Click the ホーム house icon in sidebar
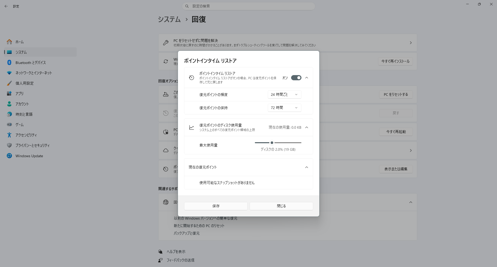 click(x=9, y=42)
